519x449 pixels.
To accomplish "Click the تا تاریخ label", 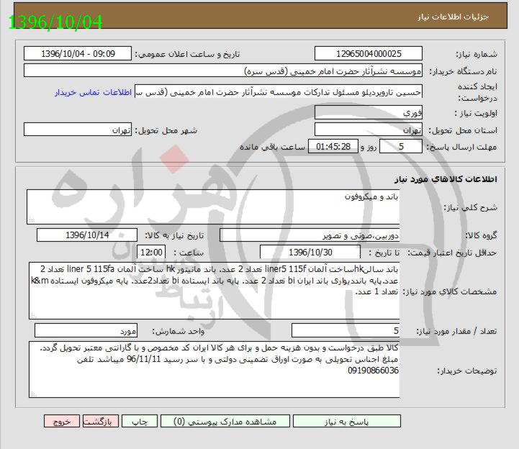I will coord(384,253).
